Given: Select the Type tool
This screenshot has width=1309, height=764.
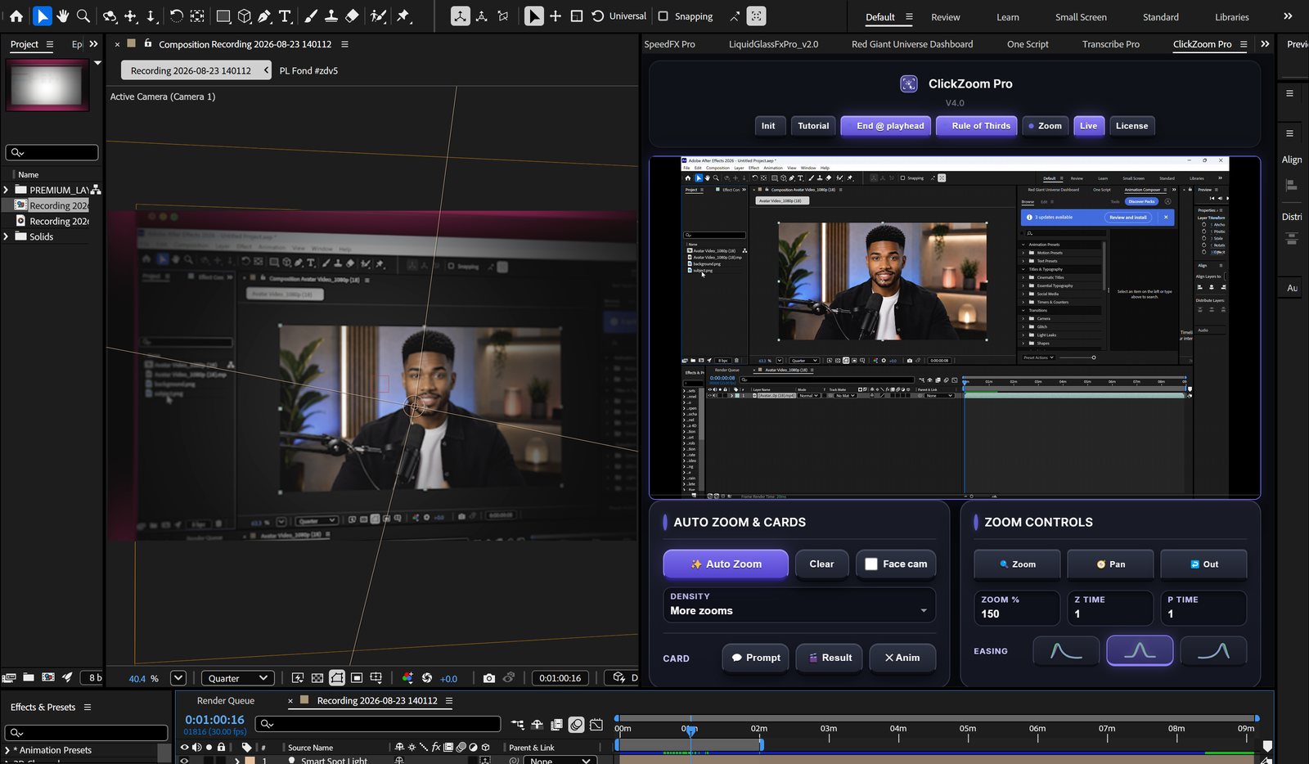Looking at the screenshot, I should [x=285, y=16].
